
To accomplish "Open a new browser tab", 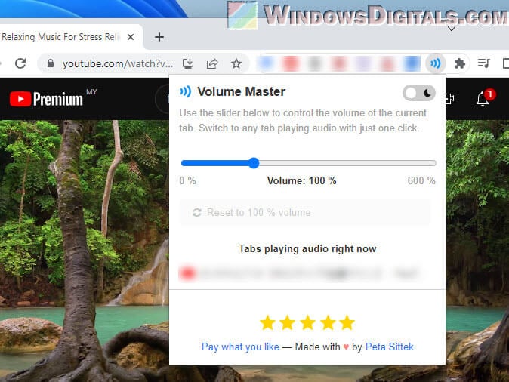I will pyautogui.click(x=159, y=37).
